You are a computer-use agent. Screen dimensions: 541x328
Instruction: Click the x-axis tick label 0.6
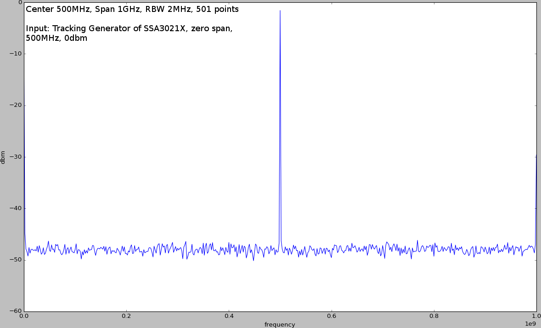click(x=332, y=316)
